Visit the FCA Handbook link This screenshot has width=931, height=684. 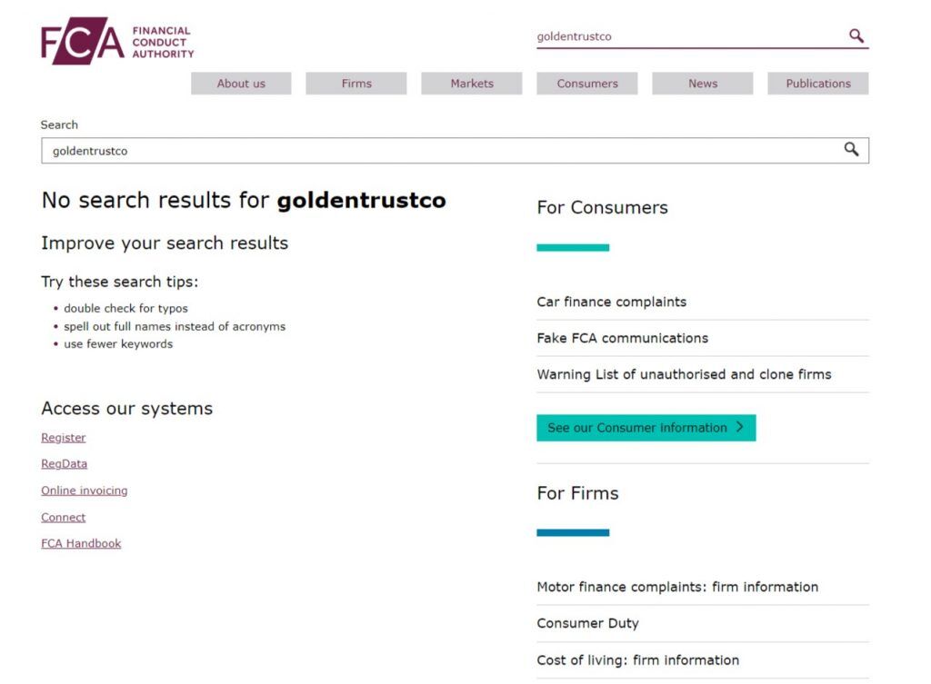coord(81,544)
